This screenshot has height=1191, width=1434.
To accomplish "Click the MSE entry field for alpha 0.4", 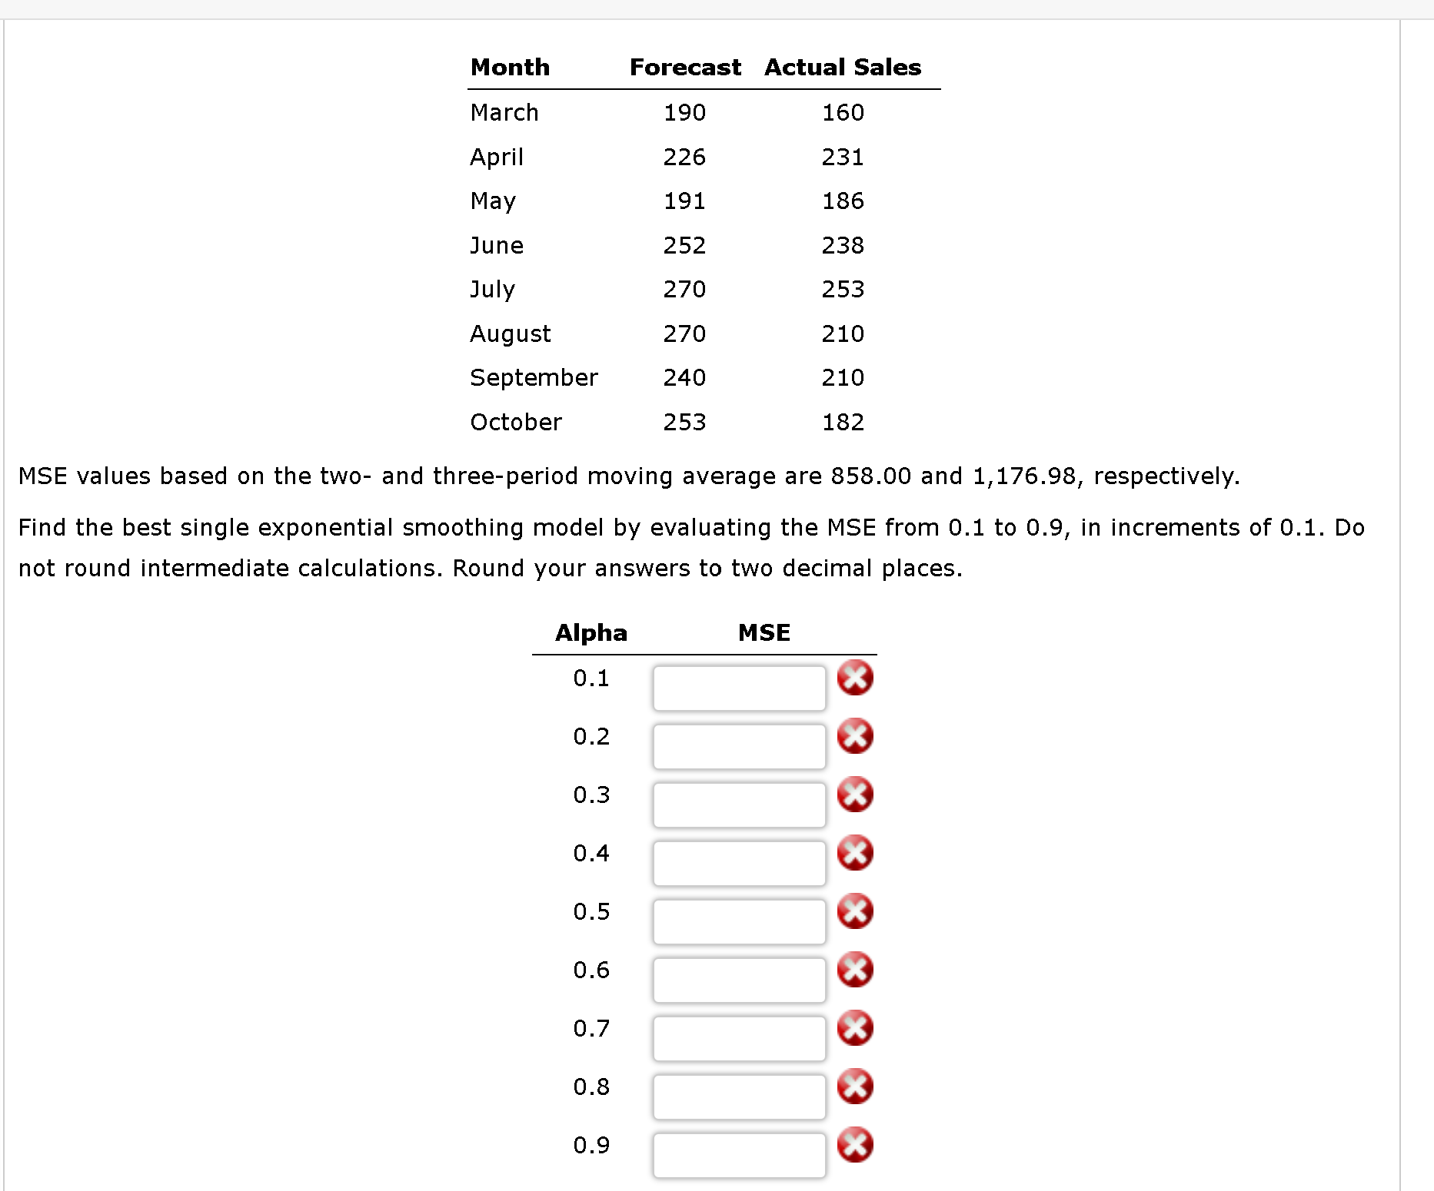I will (739, 863).
